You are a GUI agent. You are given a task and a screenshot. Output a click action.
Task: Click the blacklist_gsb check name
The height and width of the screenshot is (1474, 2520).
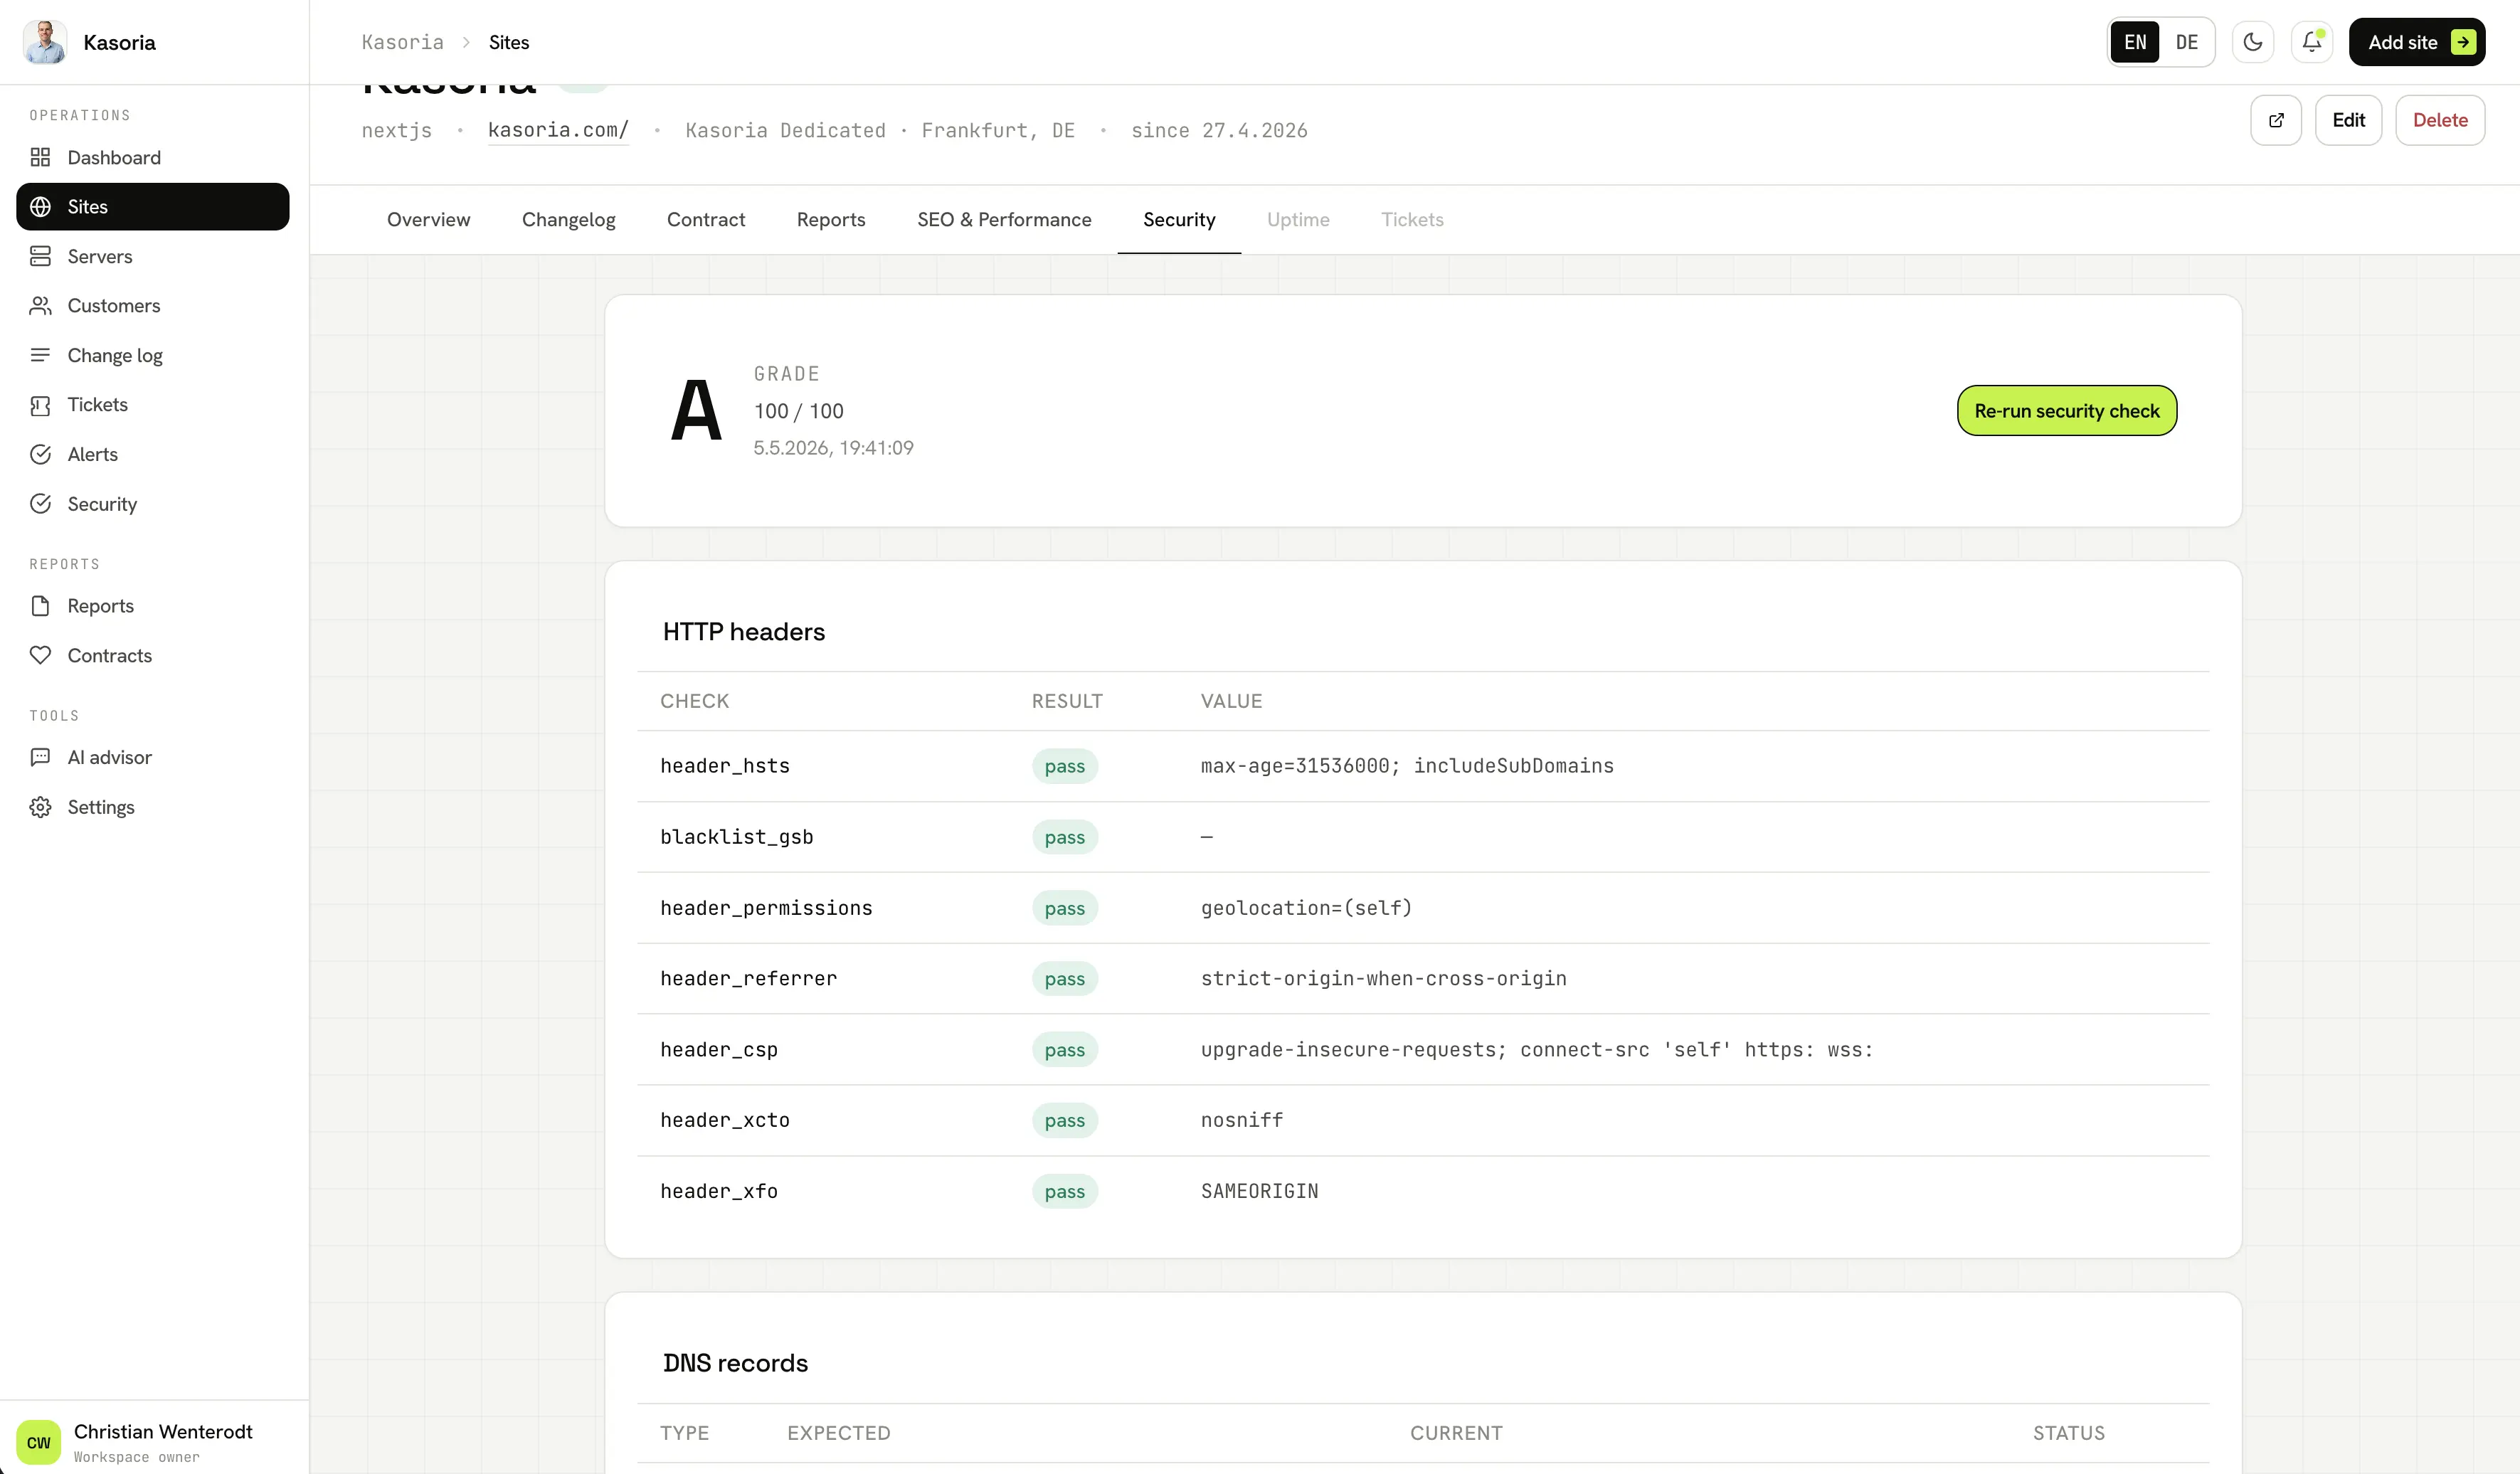click(736, 837)
